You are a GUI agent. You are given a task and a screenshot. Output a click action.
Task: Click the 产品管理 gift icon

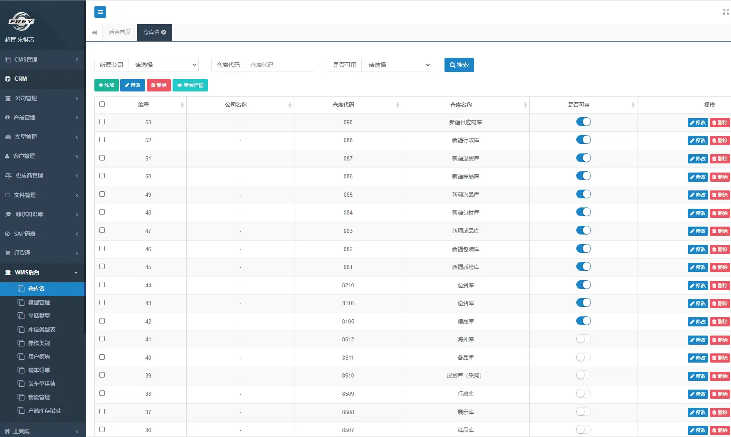(7, 117)
